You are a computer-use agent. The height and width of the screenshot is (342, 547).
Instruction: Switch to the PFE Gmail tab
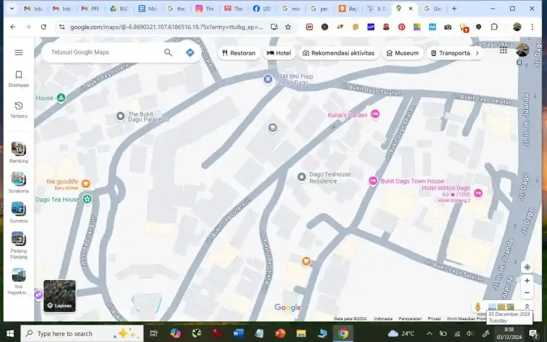point(91,9)
